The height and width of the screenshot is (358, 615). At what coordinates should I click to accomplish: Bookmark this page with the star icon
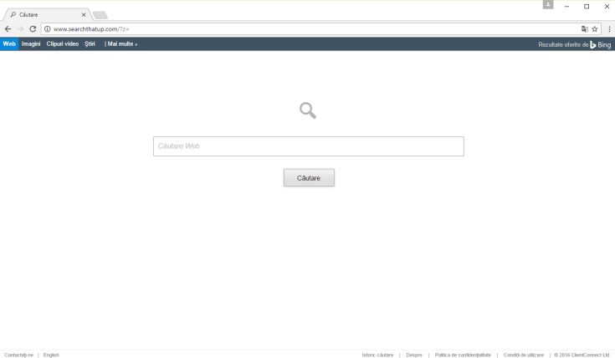pyautogui.click(x=595, y=29)
